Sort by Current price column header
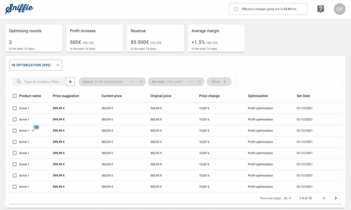The width and height of the screenshot is (351, 210). point(112,96)
